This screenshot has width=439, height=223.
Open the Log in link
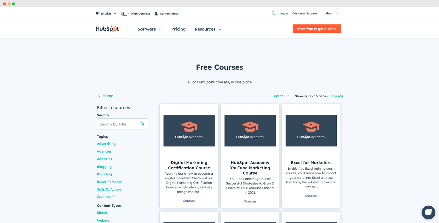coord(284,13)
